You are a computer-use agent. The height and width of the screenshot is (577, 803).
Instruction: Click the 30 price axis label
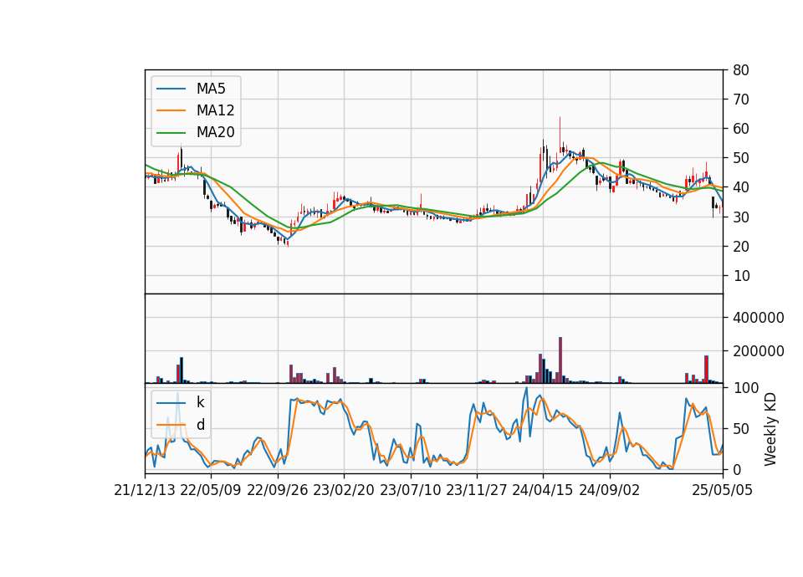pos(740,217)
